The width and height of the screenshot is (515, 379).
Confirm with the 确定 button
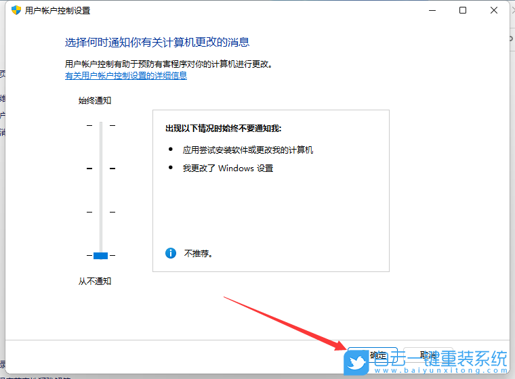pyautogui.click(x=373, y=357)
